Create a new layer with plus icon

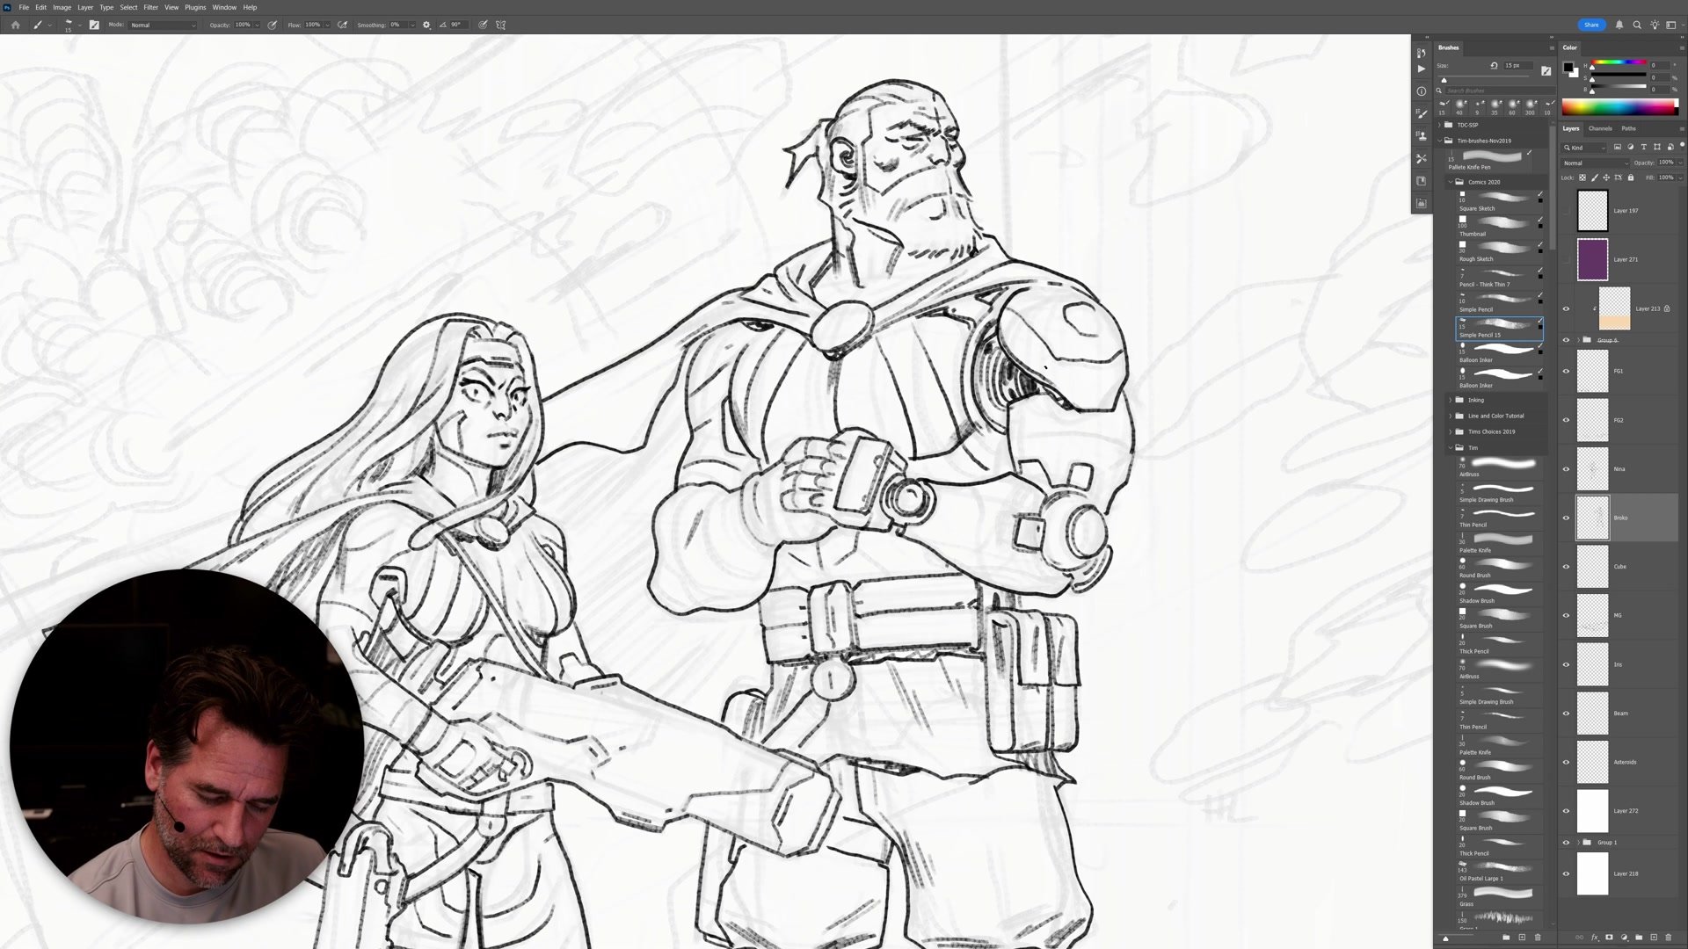click(x=1654, y=938)
